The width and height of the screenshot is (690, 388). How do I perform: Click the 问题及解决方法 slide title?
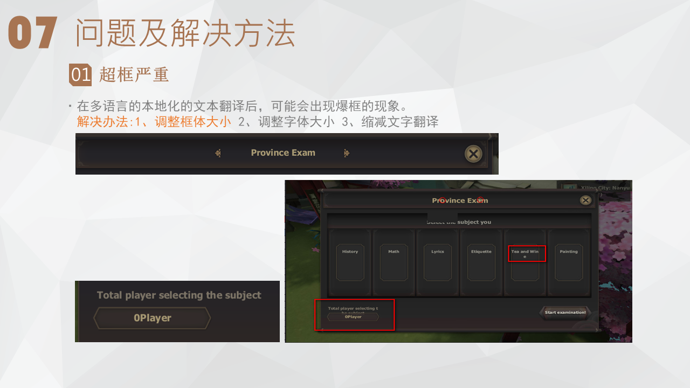185,33
